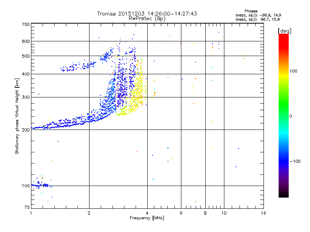Click the 'RwPretec (8p)' subtitle

(x=147, y=19)
